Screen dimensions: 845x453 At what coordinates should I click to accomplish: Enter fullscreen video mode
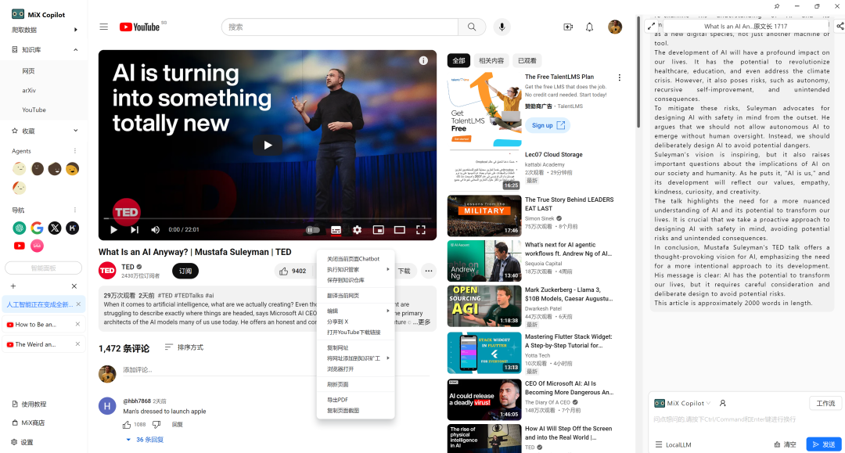click(x=421, y=230)
